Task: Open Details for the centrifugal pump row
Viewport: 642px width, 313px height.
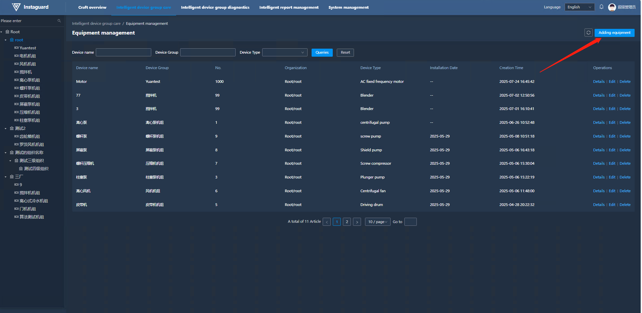Action: pyautogui.click(x=599, y=122)
